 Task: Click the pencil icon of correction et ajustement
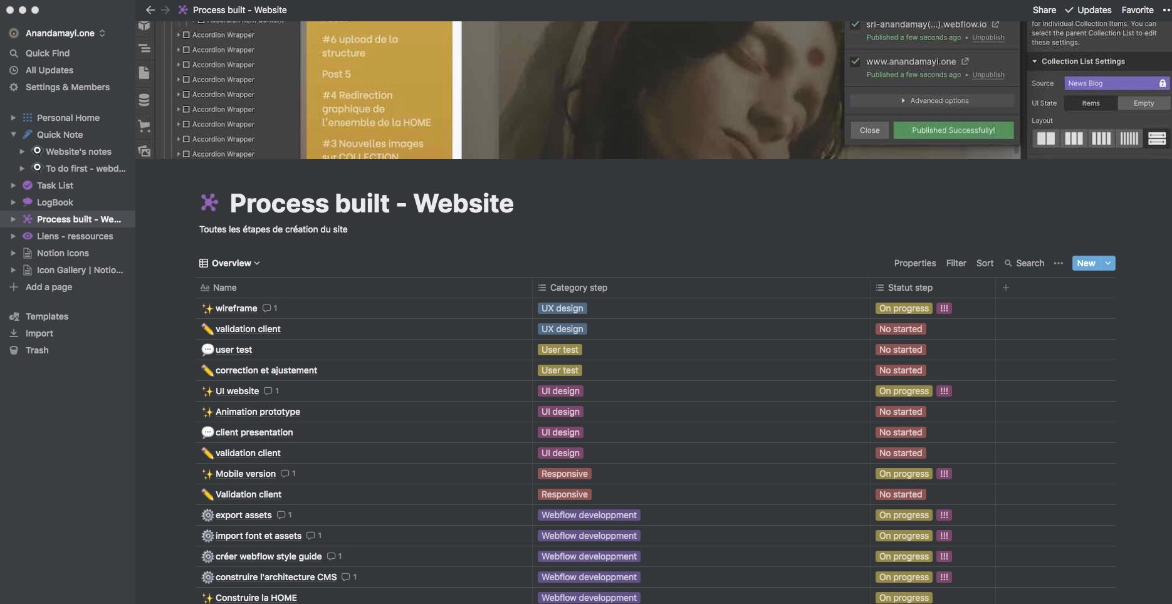coord(207,370)
